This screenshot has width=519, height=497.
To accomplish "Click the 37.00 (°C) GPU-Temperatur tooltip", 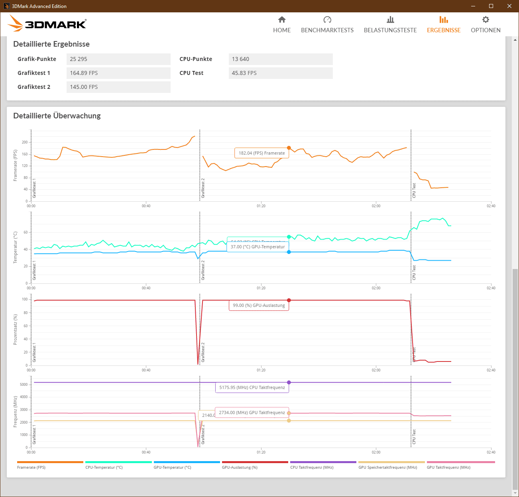I will (258, 247).
